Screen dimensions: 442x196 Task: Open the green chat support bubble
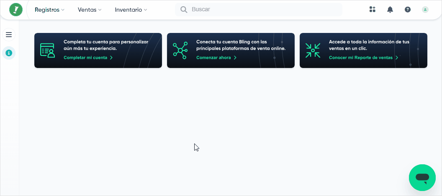point(422,178)
